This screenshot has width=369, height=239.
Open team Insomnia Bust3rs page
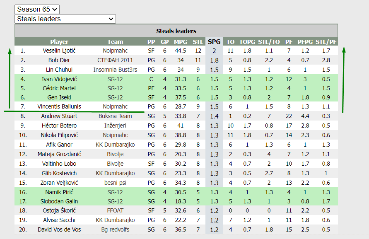pyautogui.click(x=115, y=70)
